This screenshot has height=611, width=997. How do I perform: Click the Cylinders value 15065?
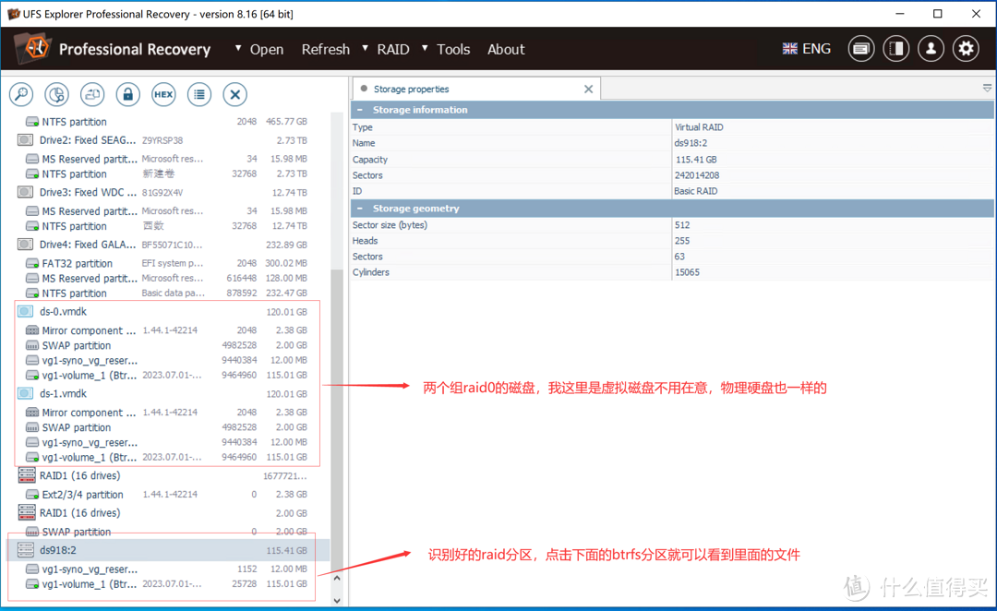[687, 272]
